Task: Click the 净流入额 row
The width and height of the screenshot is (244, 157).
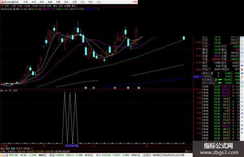Action: tap(221, 73)
